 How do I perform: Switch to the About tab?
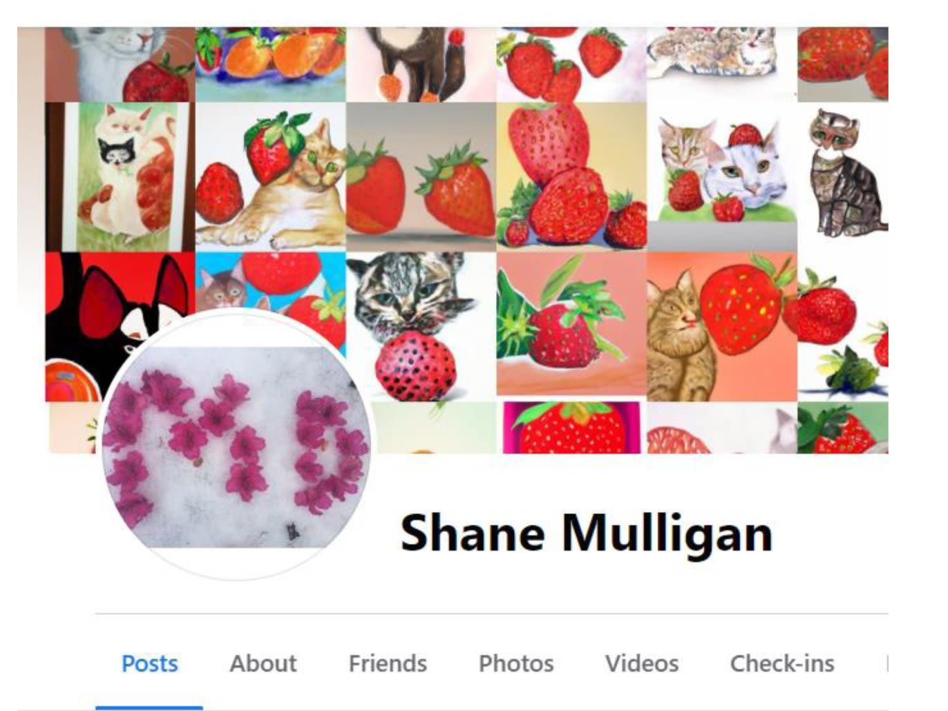tap(263, 663)
